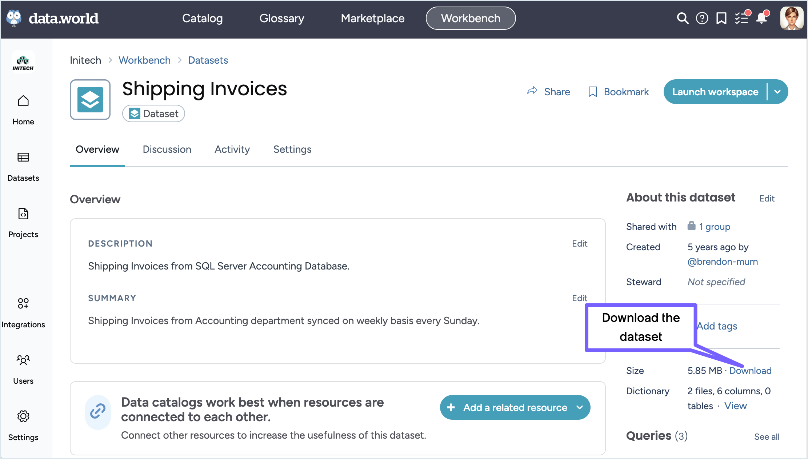View the data dictionary

(735, 406)
